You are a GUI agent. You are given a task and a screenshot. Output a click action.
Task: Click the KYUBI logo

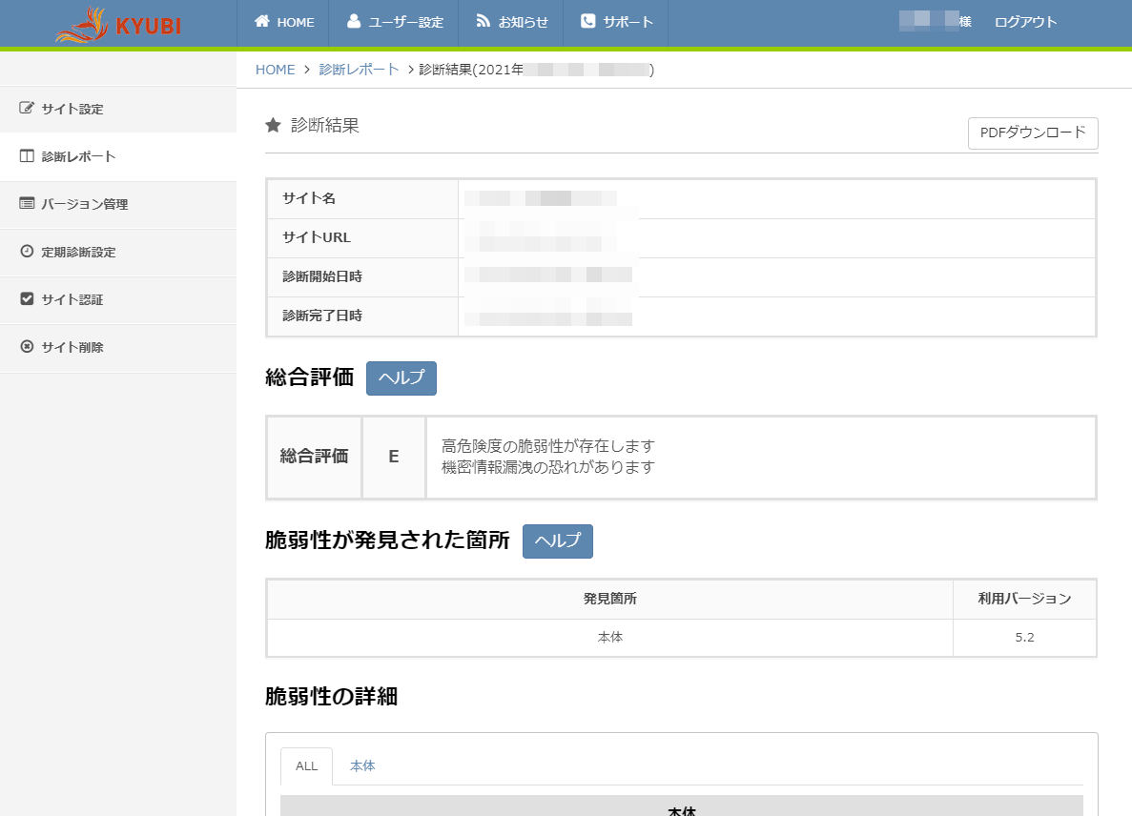tap(118, 25)
